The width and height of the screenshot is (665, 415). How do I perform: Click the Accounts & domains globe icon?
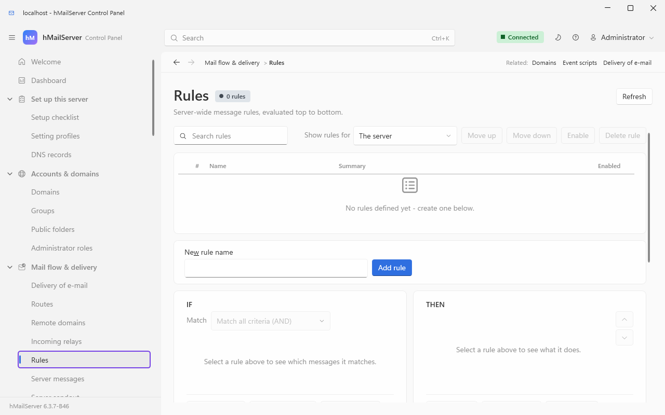pyautogui.click(x=22, y=174)
